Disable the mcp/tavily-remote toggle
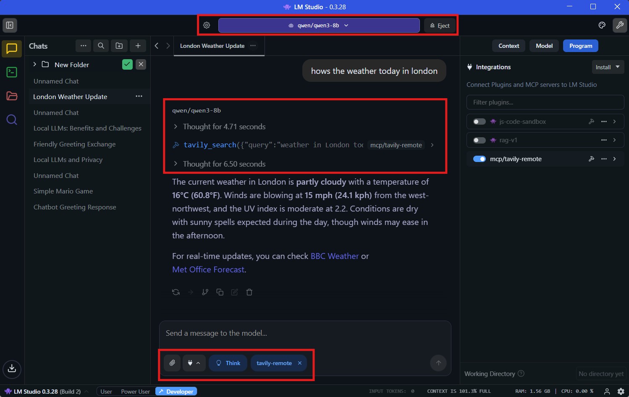629x397 pixels. click(479, 159)
